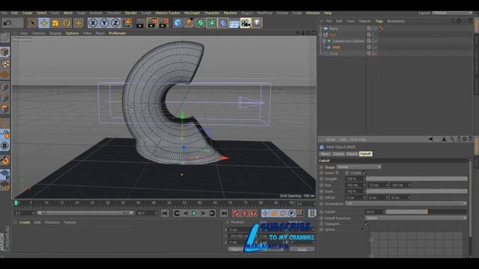Open the MoGraph menu
This screenshot has height=269, width=479.
[192, 13]
